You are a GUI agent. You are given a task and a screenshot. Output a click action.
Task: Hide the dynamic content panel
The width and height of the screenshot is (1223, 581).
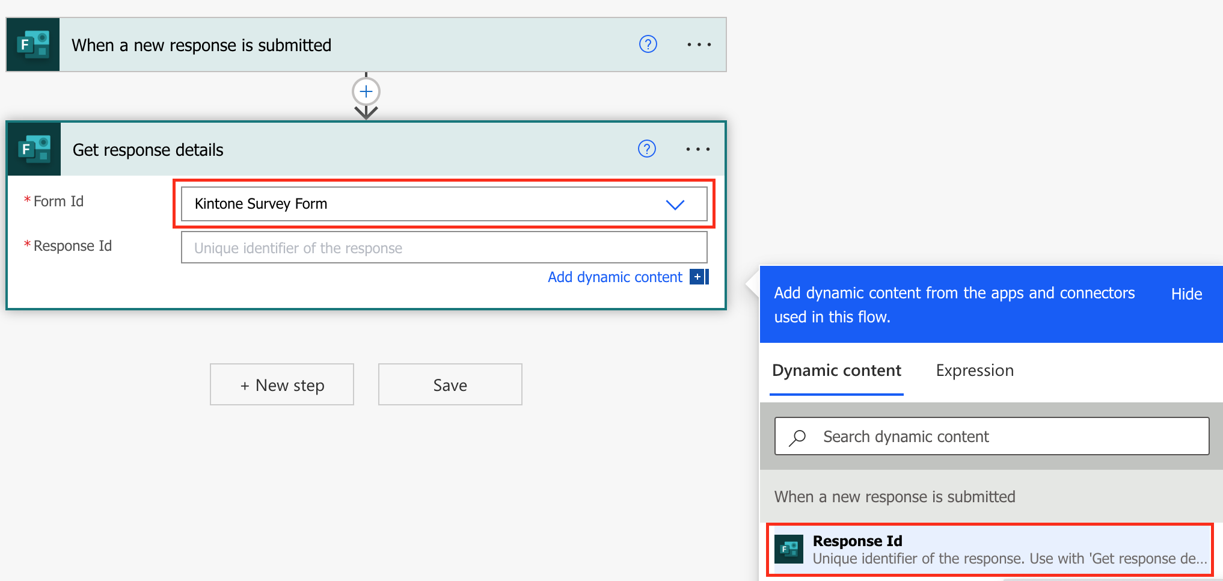[1186, 294]
